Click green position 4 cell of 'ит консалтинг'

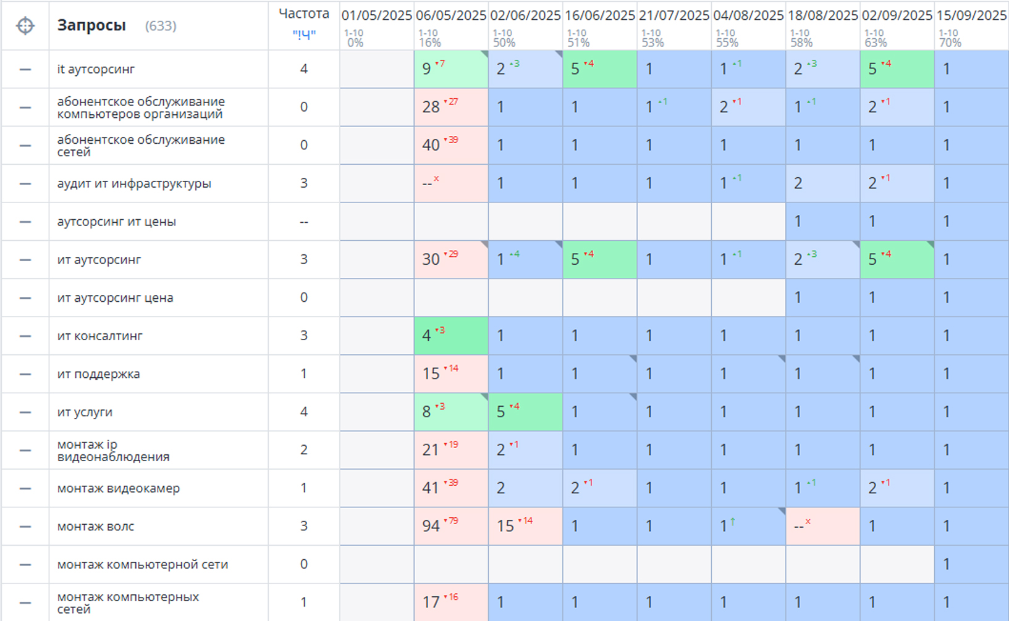pyautogui.click(x=451, y=336)
